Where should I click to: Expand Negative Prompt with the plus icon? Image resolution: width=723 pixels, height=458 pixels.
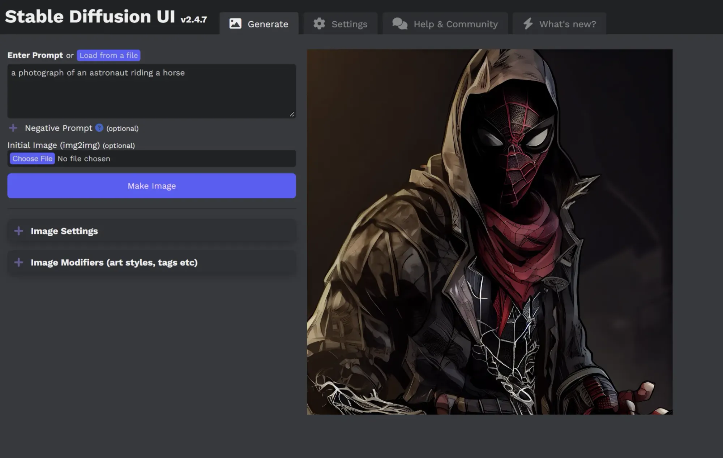13,128
